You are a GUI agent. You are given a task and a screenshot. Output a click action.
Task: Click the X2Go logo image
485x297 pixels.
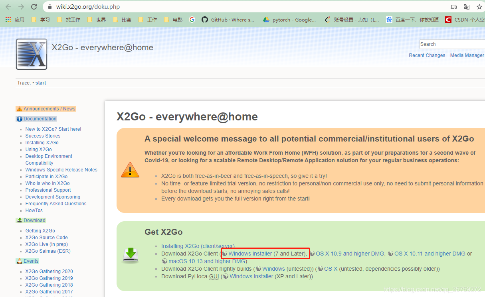click(32, 54)
